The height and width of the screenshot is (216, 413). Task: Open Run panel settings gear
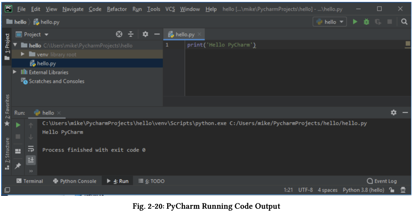click(394, 113)
